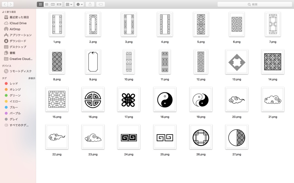Click the 18.png file name label
Screen dimensions: 294x183
(165, 117)
